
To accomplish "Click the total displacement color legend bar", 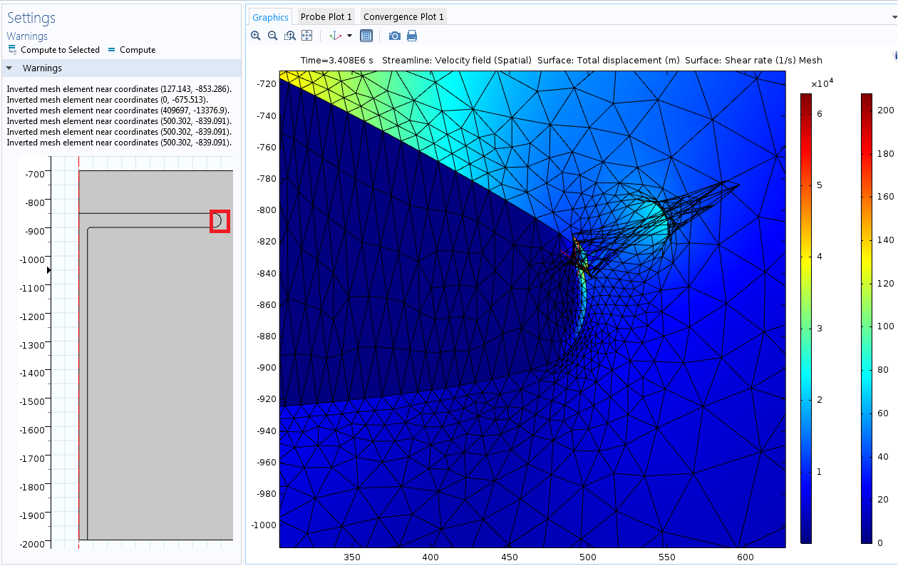I will (x=805, y=318).
